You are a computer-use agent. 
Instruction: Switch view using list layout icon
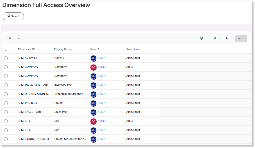(x=239, y=39)
